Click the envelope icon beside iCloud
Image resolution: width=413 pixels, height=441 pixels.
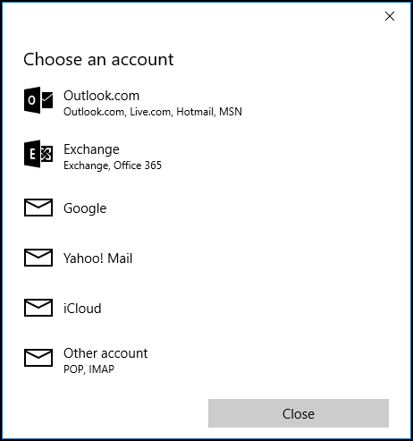coord(38,308)
